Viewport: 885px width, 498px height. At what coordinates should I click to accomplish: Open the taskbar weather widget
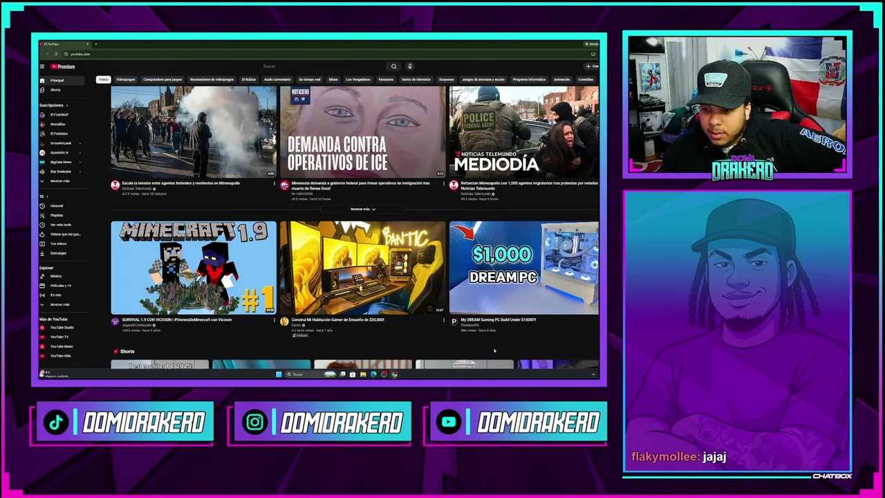(x=54, y=374)
